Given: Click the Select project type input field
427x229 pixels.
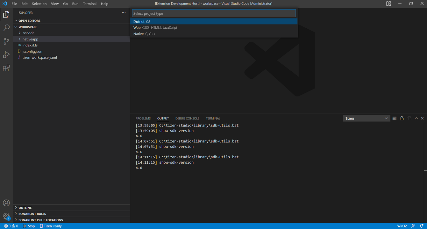Looking at the screenshot, I should tap(214, 14).
